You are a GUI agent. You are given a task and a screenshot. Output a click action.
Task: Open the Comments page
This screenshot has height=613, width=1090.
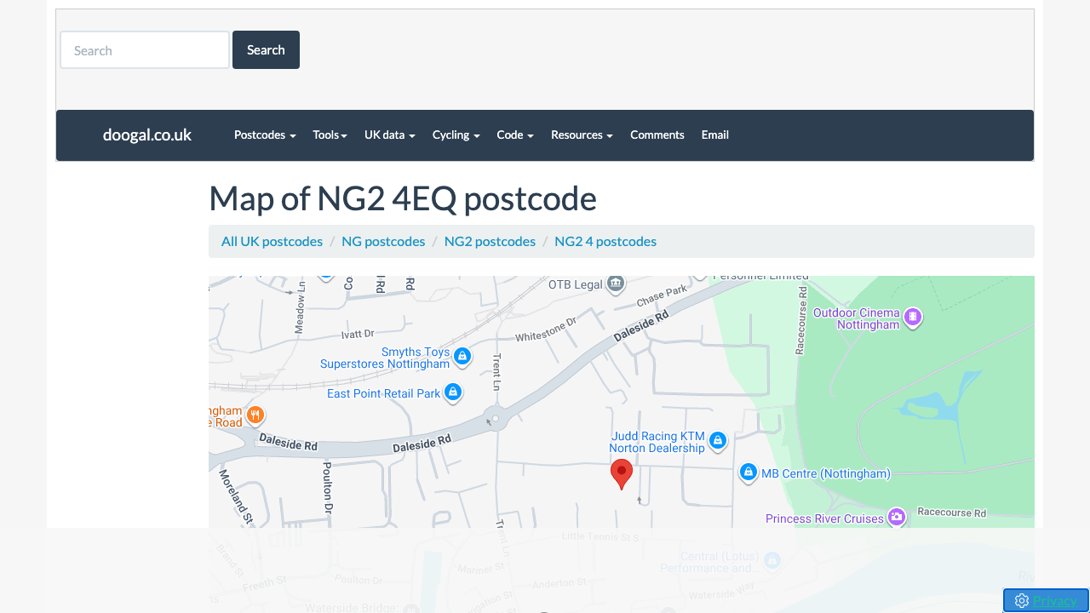pos(657,135)
